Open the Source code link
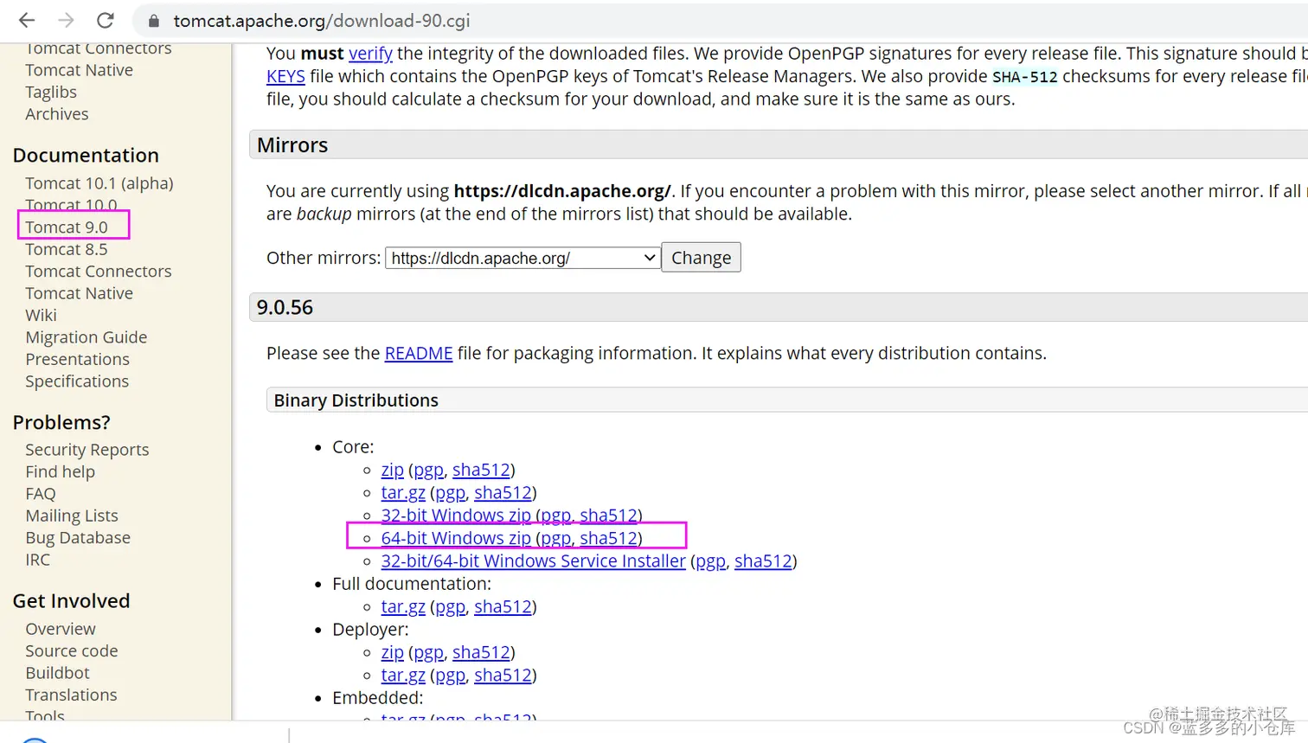 pos(72,651)
